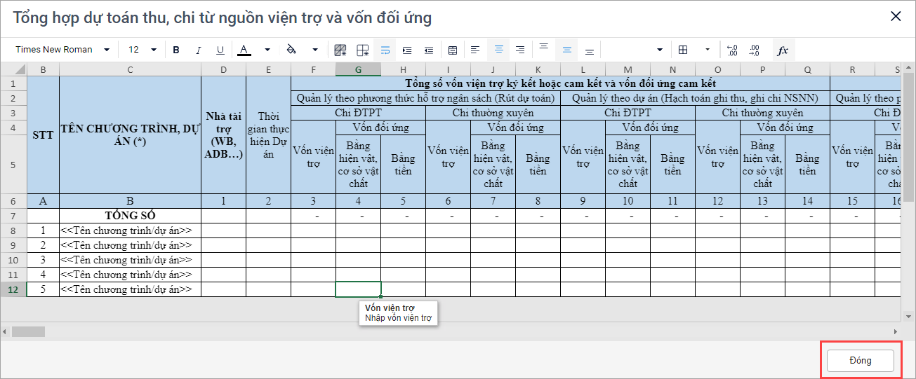Align cell text to the right
Viewport: 916px width, 379px height.
click(x=520, y=50)
